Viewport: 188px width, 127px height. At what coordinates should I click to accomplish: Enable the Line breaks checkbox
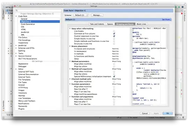coord(114,31)
